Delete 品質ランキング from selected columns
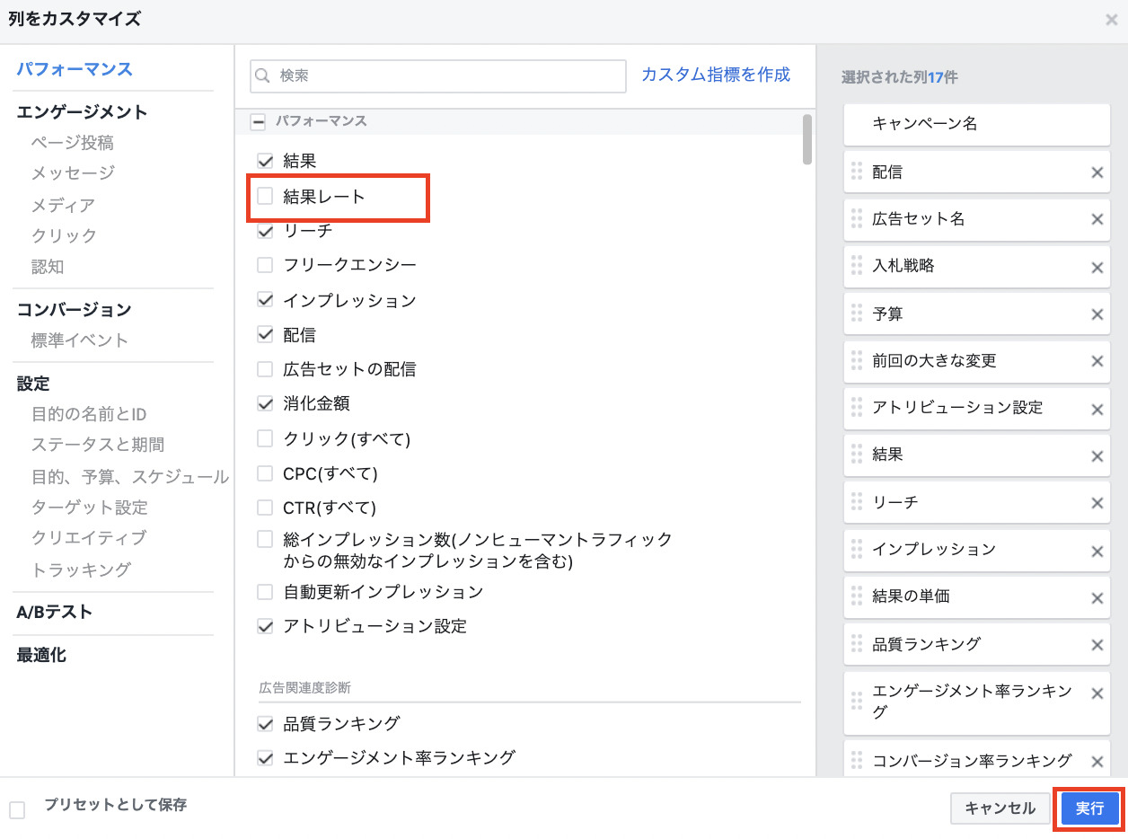1128x839 pixels. 1097,644
